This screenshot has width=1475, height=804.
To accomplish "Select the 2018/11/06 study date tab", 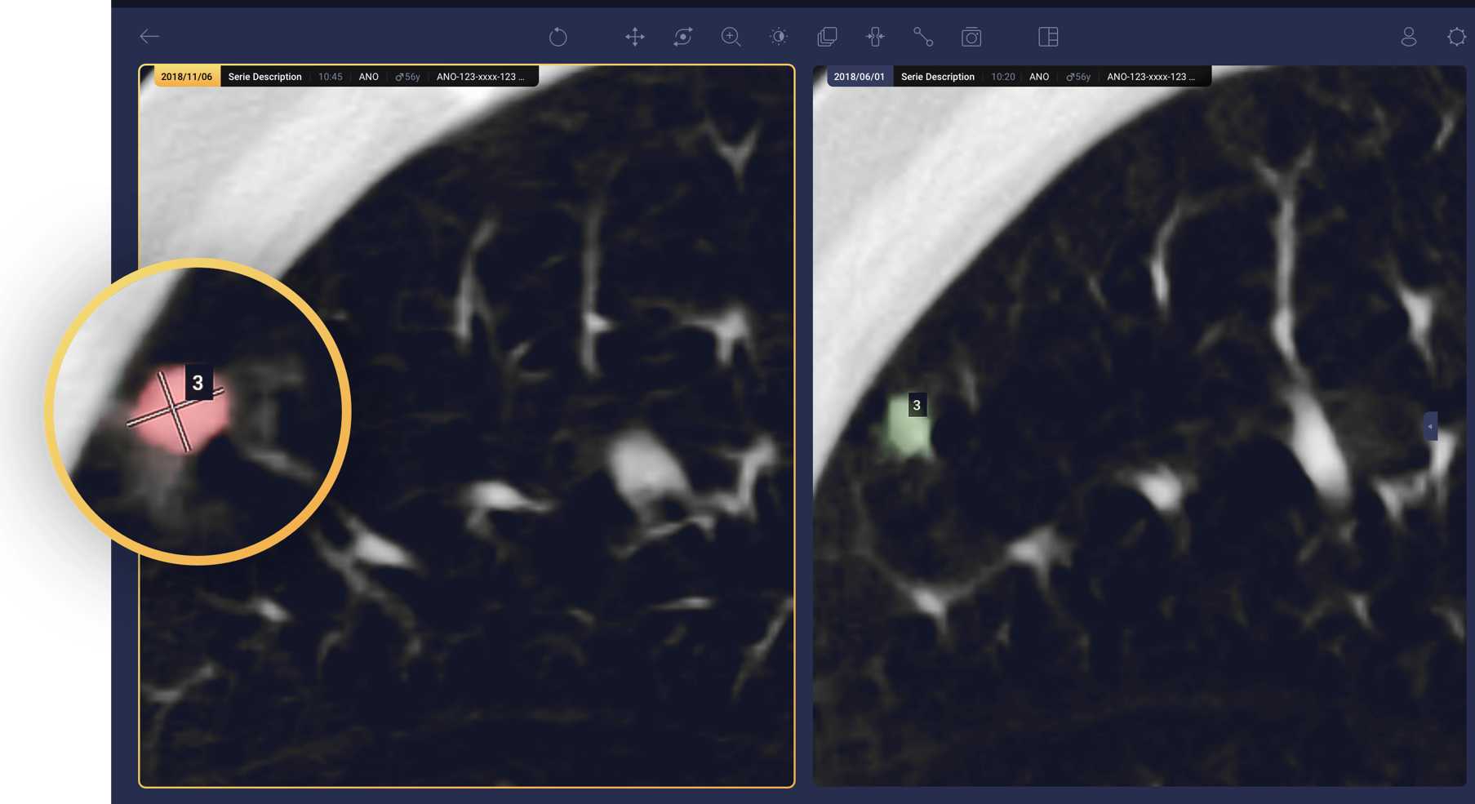I will tap(186, 77).
